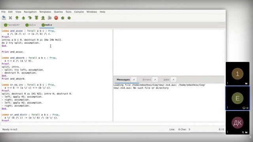Viewport: 253px width, 142px height.
Task: Switch to the *scratch* tab
Action: pyautogui.click(x=12, y=25)
